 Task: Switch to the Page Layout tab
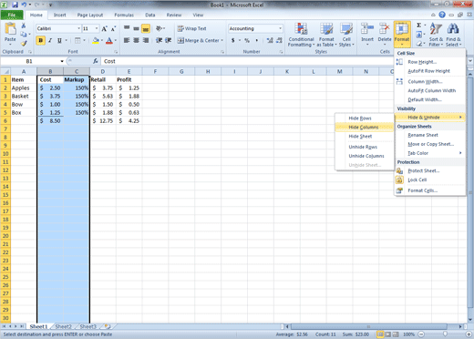point(90,15)
